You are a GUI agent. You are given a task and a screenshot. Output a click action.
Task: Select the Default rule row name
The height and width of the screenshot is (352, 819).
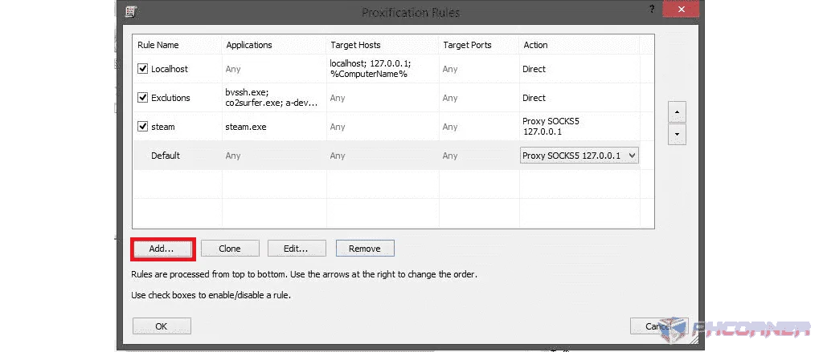tap(166, 156)
